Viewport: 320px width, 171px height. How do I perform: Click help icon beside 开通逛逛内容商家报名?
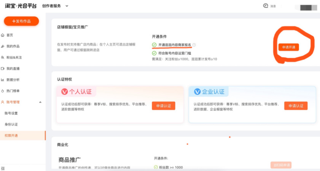coord(194,45)
